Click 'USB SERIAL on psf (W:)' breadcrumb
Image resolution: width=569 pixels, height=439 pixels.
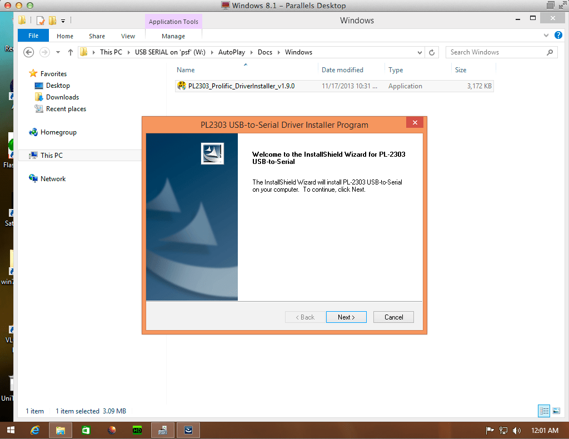click(170, 52)
